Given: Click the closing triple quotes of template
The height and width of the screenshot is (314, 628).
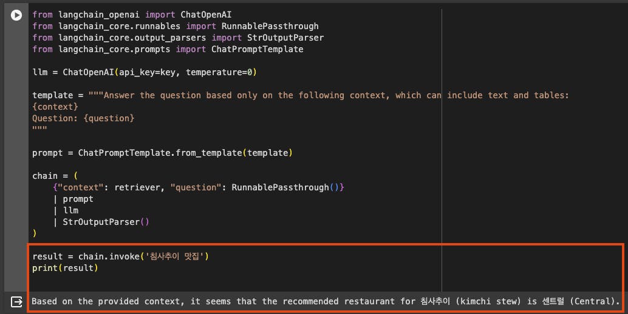Looking at the screenshot, I should click(40, 130).
